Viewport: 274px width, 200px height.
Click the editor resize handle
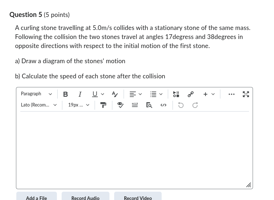point(249,185)
